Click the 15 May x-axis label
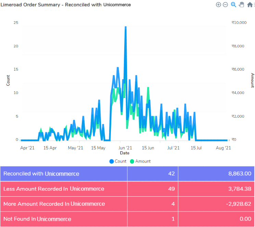The image size is (255, 227). (x=98, y=148)
